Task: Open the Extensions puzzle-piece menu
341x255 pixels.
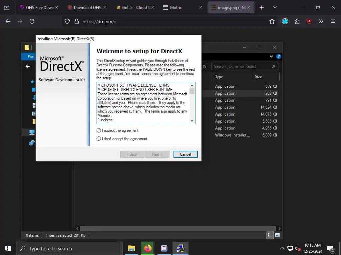Action: 297,21
